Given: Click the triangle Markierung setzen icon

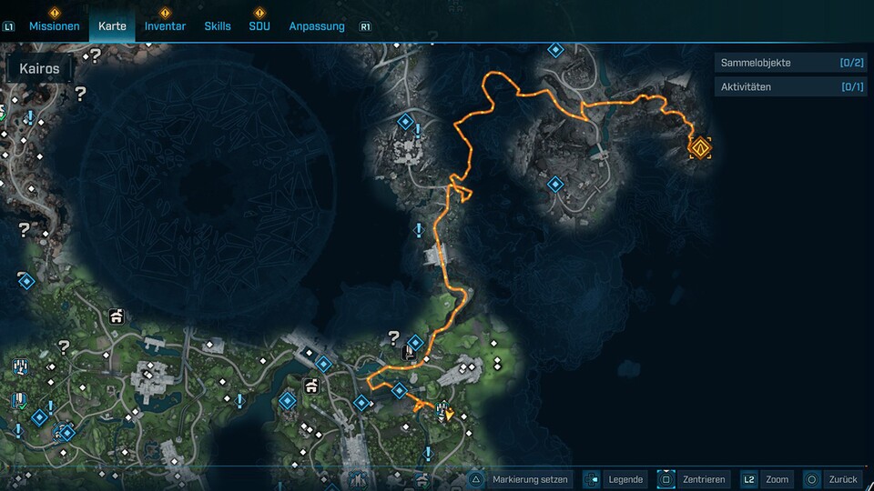Looking at the screenshot, I should click(475, 479).
